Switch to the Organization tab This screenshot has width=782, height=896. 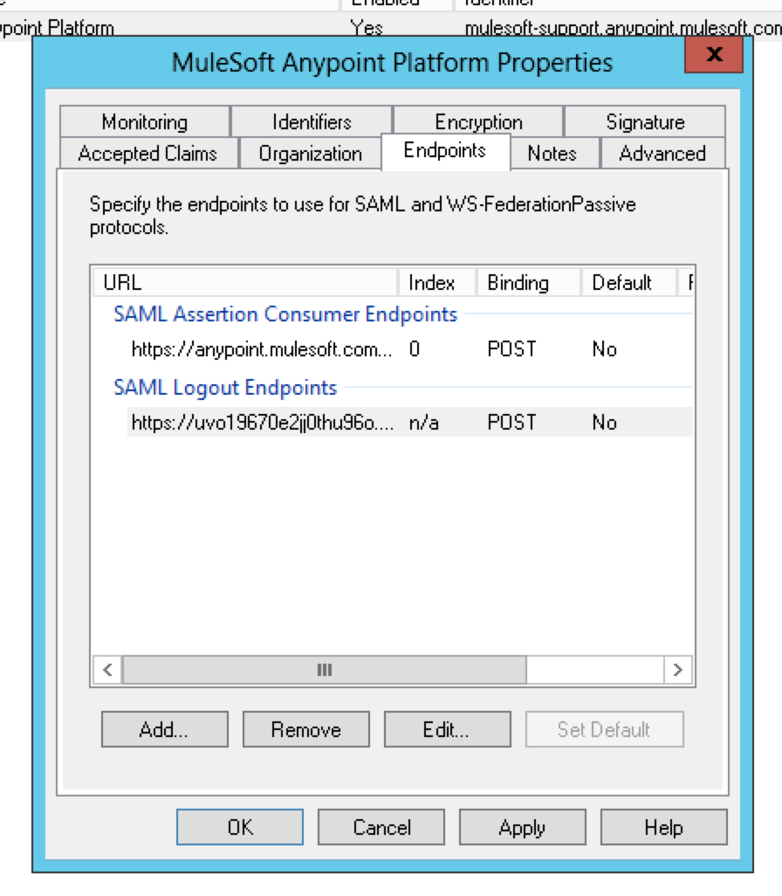310,153
